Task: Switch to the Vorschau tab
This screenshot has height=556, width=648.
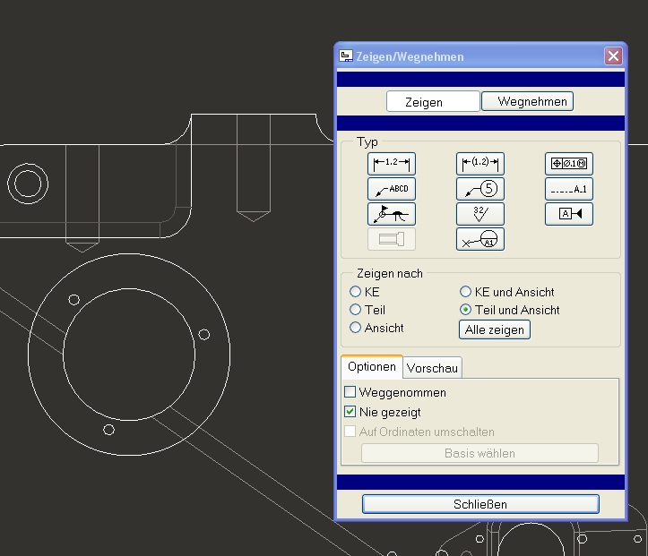Action: point(432,368)
